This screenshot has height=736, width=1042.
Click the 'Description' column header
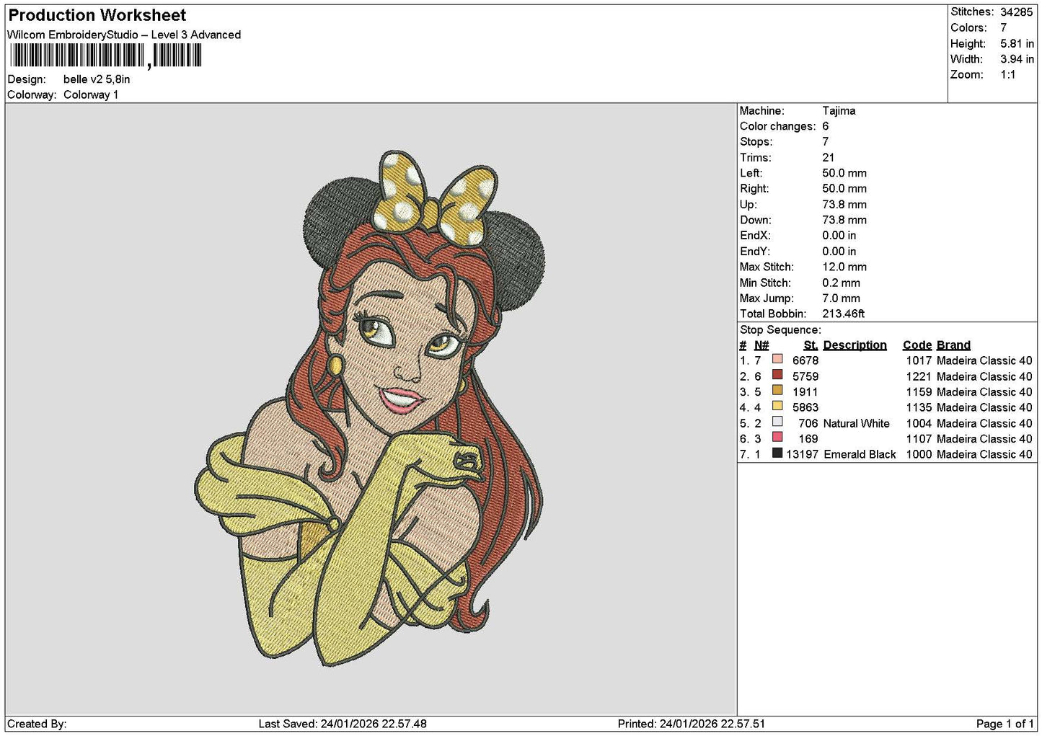(x=855, y=345)
